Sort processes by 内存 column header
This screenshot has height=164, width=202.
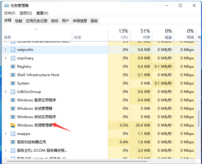coord(146,34)
